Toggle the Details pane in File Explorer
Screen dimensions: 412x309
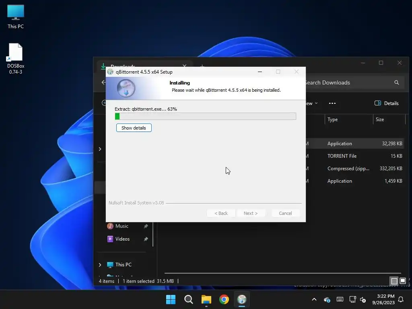(x=386, y=103)
